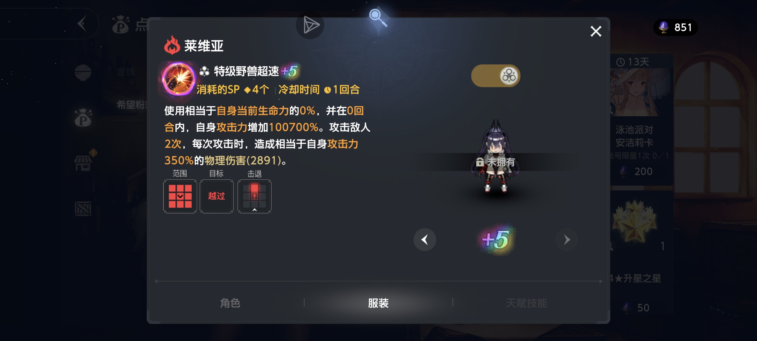Click the gem currency 851 counter
This screenshot has width=757, height=341.
click(x=676, y=27)
